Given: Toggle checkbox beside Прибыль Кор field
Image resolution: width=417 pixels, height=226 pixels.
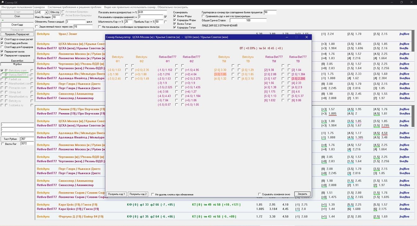Looking at the screenshot, I should click(165, 22).
